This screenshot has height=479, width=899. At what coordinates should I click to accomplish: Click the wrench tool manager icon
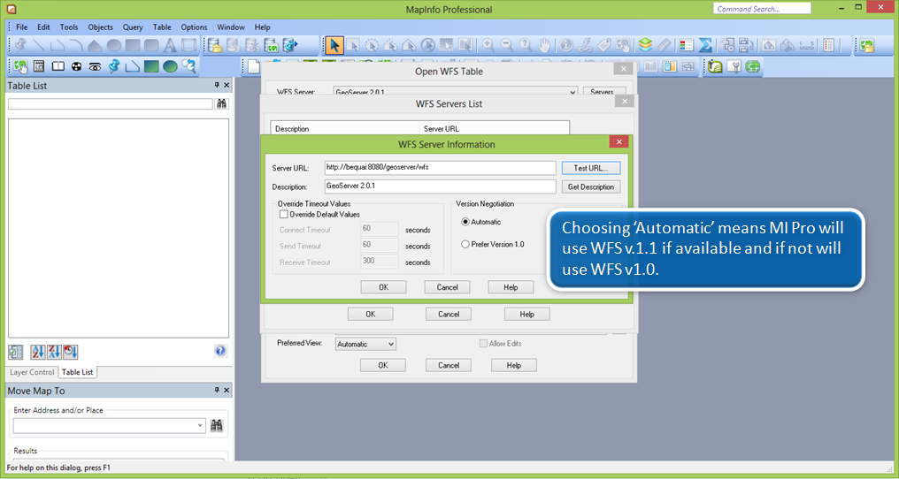coord(734,66)
